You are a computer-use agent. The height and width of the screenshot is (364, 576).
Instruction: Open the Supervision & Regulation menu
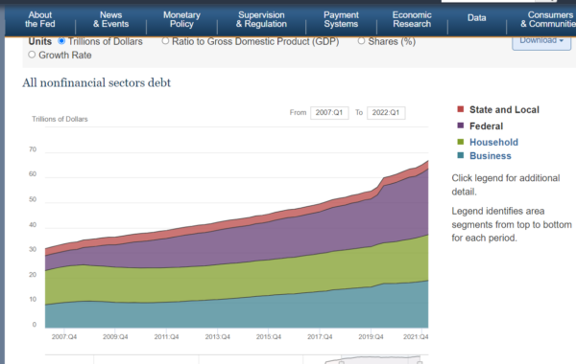[x=261, y=19]
